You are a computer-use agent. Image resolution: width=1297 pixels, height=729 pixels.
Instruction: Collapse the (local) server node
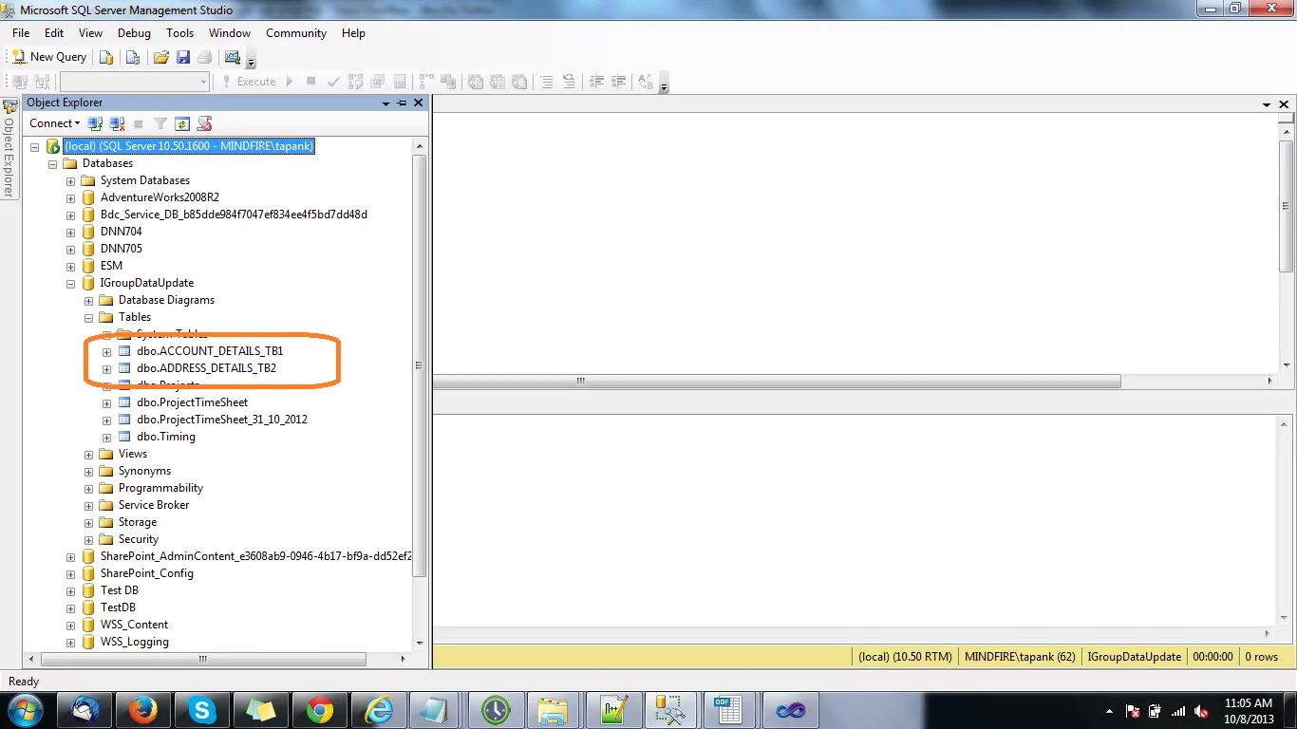(x=34, y=147)
